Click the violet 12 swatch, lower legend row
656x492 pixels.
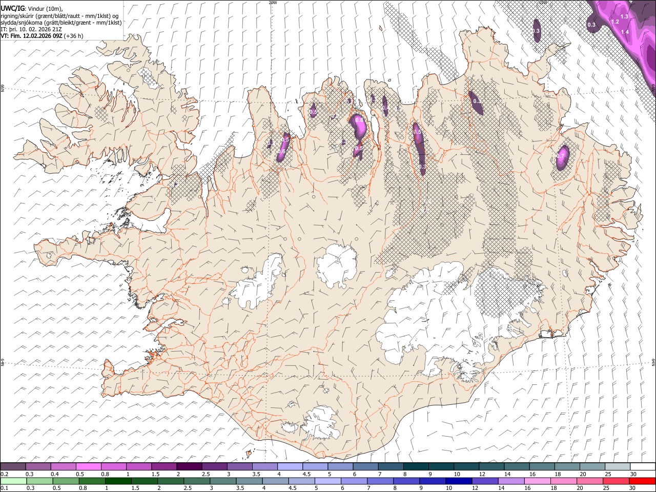coord(484,481)
